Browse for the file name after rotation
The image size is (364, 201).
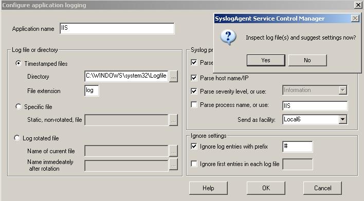(x=173, y=165)
